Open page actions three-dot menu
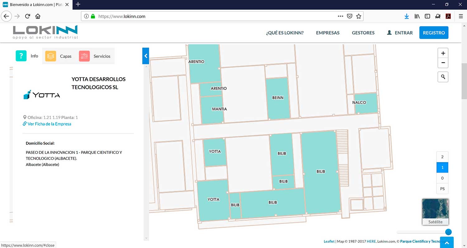 pos(341,16)
